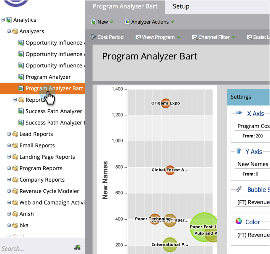This screenshot has height=254, width=270.
Task: Click the Analytics root icon
Action: (9, 20)
